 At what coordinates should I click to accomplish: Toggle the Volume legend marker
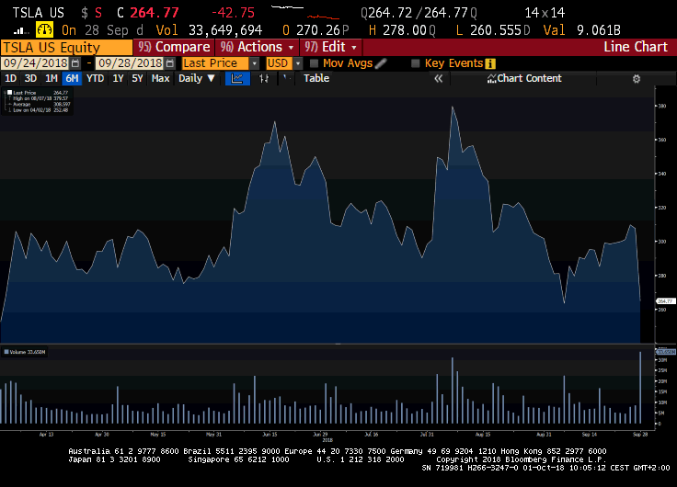tap(6, 352)
